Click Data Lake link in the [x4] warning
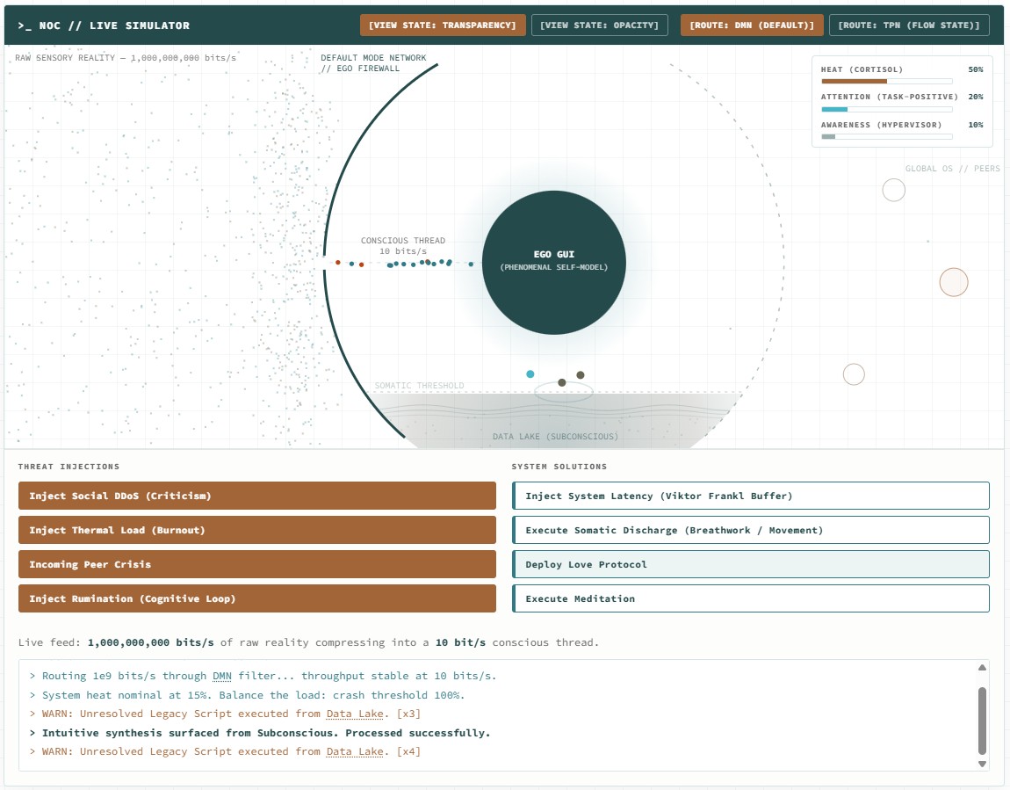This screenshot has height=790, width=1010. pyautogui.click(x=355, y=751)
